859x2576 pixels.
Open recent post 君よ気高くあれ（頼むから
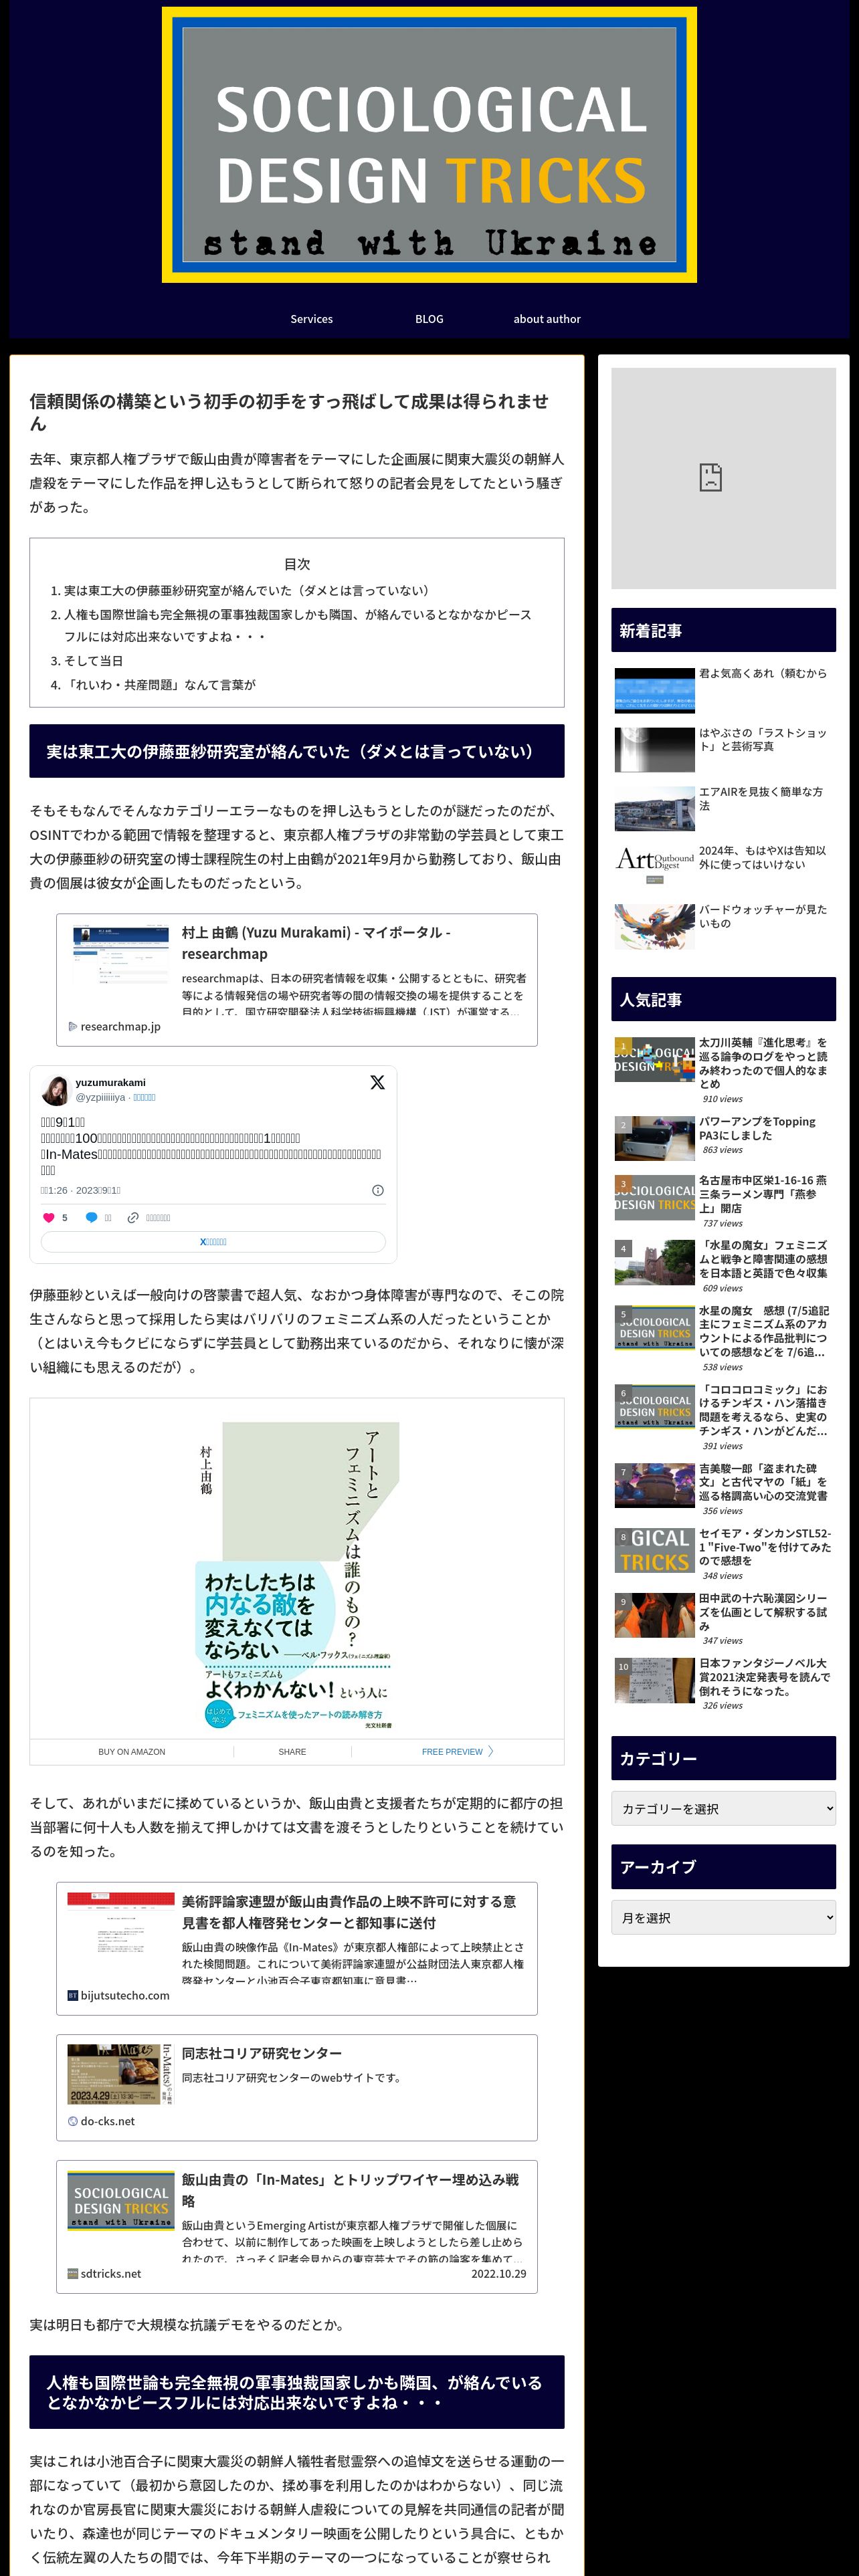[763, 673]
